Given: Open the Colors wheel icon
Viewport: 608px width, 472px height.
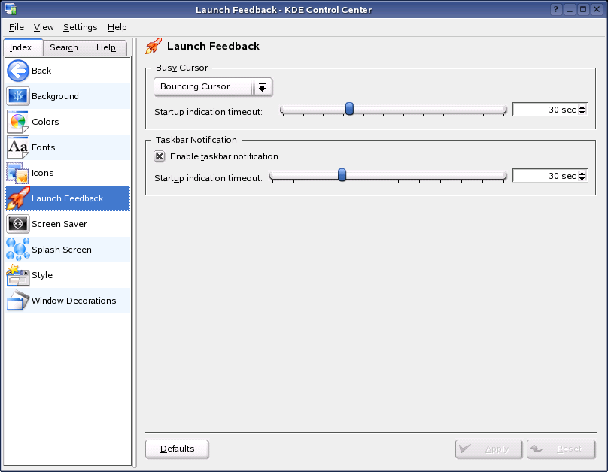Looking at the screenshot, I should 18,122.
